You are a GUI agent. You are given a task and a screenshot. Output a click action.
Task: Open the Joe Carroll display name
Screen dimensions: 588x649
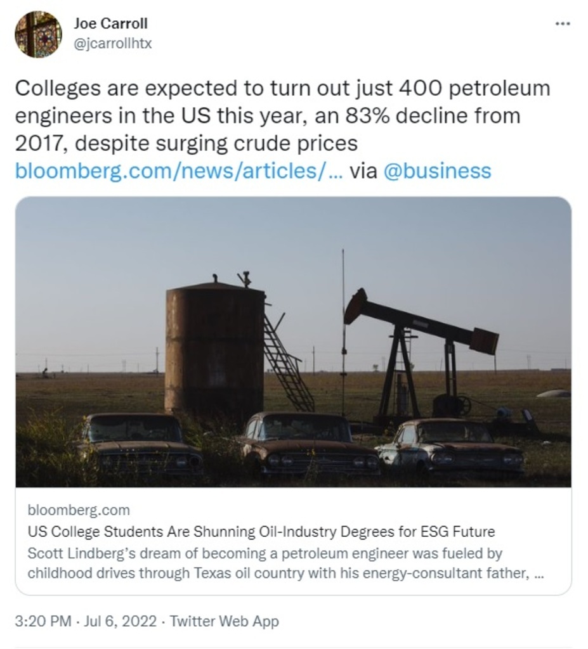tap(110, 23)
